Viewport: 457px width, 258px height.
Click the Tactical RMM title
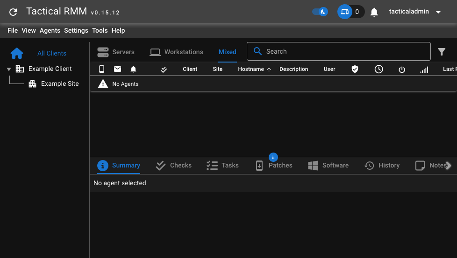point(57,11)
